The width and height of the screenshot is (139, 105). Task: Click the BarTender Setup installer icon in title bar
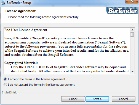coord(3,3)
